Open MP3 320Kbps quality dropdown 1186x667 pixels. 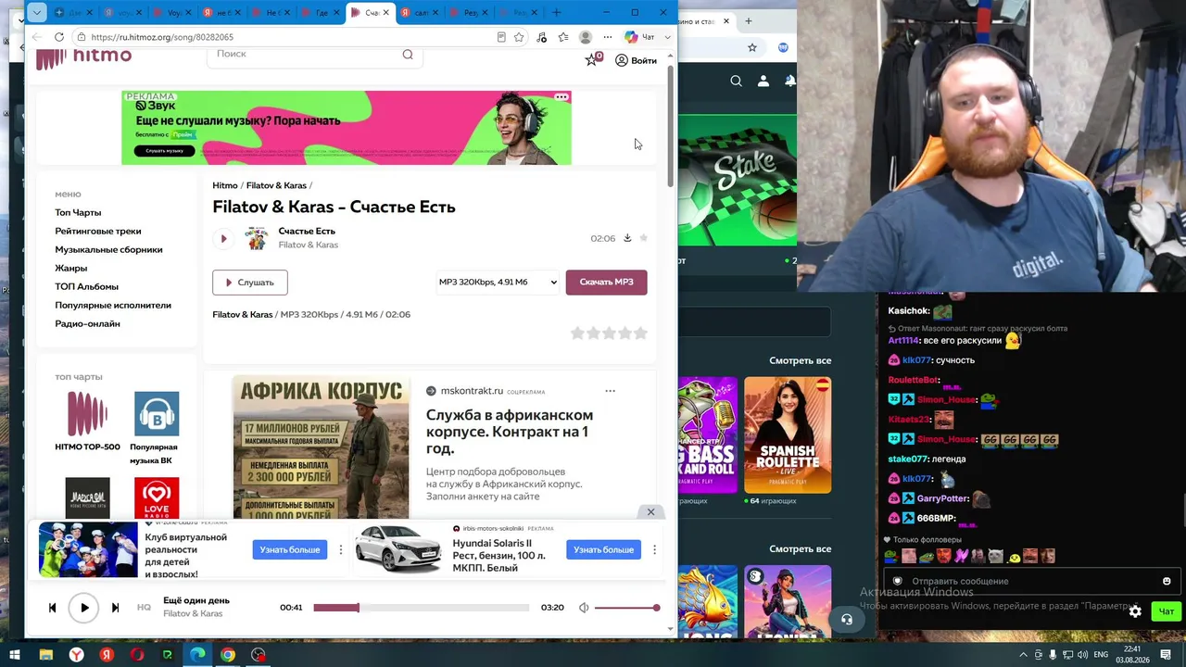[498, 283]
